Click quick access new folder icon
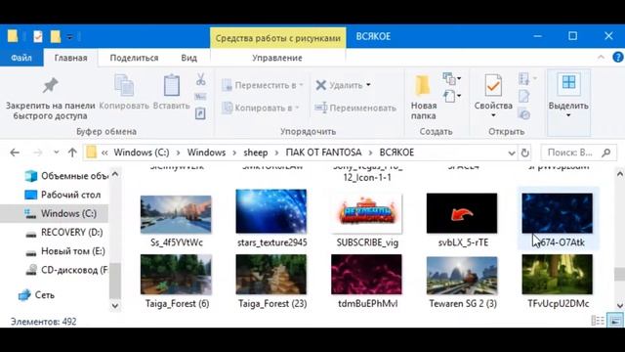Viewport: 625px width, 352px height. pos(56,37)
